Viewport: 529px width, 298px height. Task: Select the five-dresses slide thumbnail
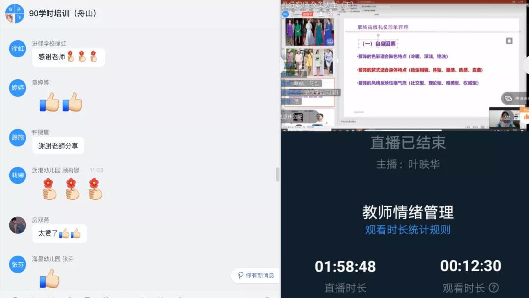click(x=309, y=32)
